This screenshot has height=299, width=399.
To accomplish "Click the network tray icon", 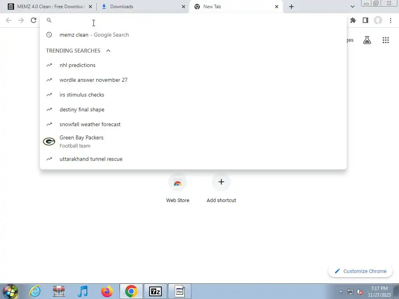I will (x=350, y=292).
